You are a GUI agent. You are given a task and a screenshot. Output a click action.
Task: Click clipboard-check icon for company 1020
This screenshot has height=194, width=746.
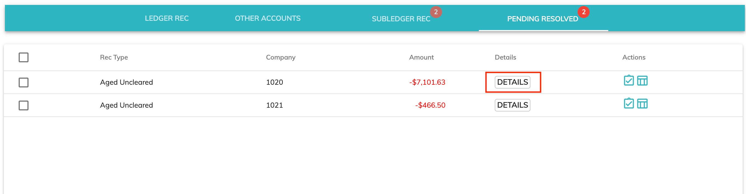pyautogui.click(x=628, y=81)
